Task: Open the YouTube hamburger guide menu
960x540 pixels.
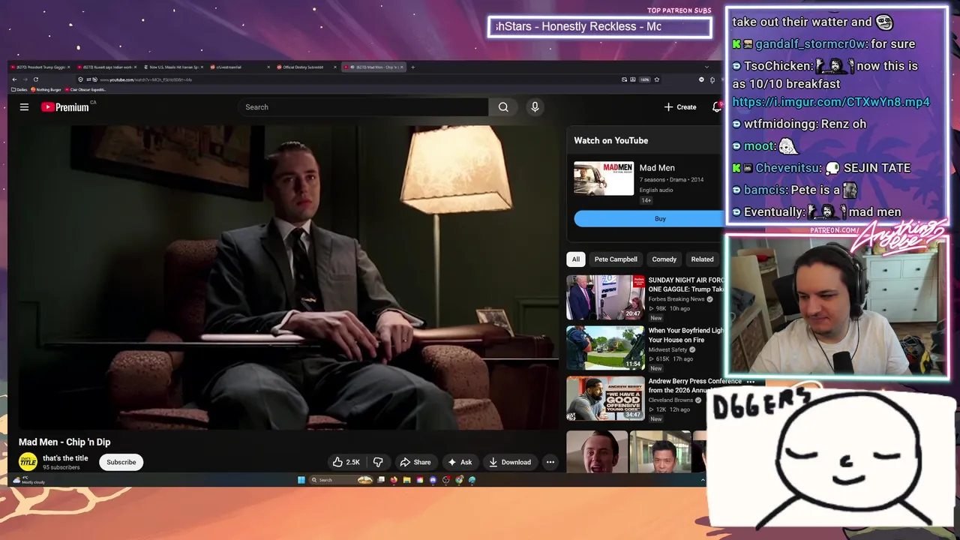Action: click(x=24, y=107)
